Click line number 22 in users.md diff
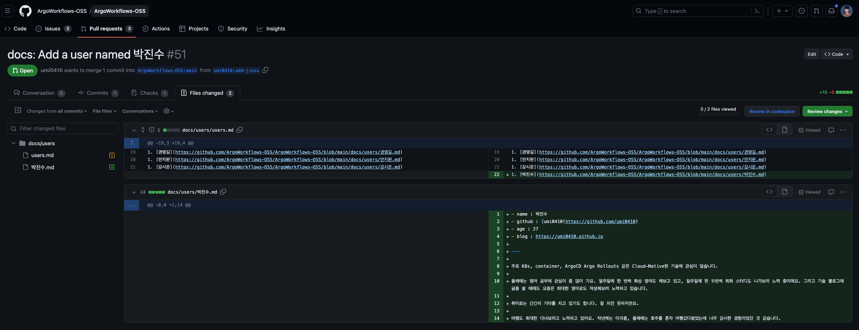This screenshot has height=330, width=859. [497, 174]
